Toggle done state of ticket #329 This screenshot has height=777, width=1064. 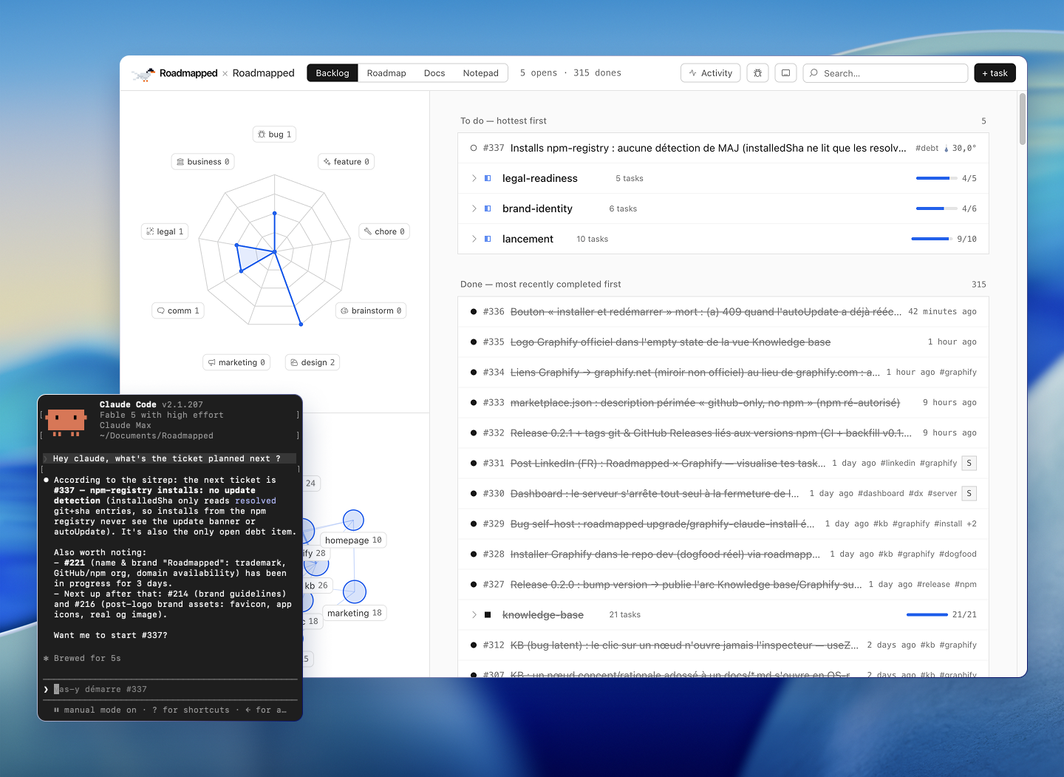coord(474,524)
